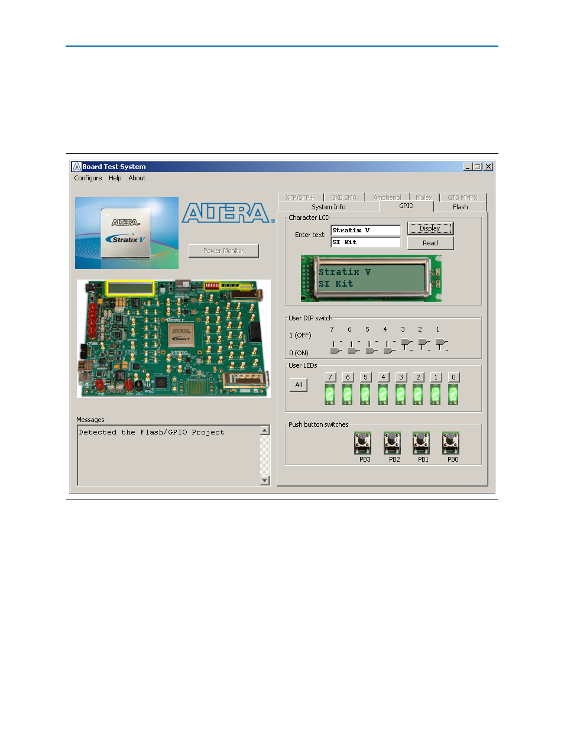Click the Display button for the LCD
Viewport: 564px width, 730px height.
tap(430, 229)
